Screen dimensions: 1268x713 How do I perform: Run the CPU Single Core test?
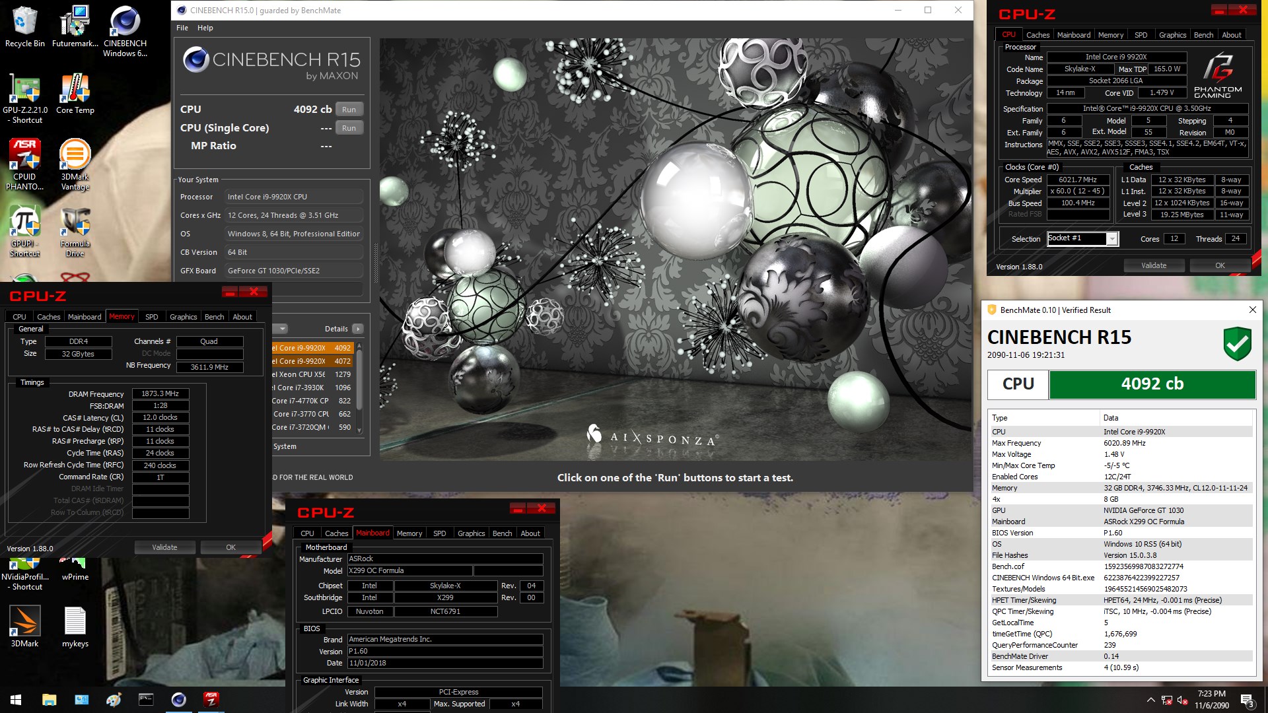tap(349, 128)
